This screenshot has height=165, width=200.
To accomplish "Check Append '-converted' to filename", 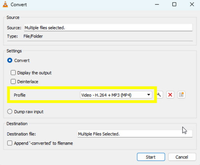I will [10, 143].
